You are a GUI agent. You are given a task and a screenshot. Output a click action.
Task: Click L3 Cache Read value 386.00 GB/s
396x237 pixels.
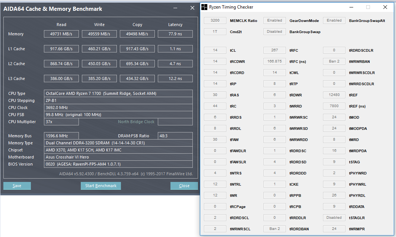[x=61, y=79]
